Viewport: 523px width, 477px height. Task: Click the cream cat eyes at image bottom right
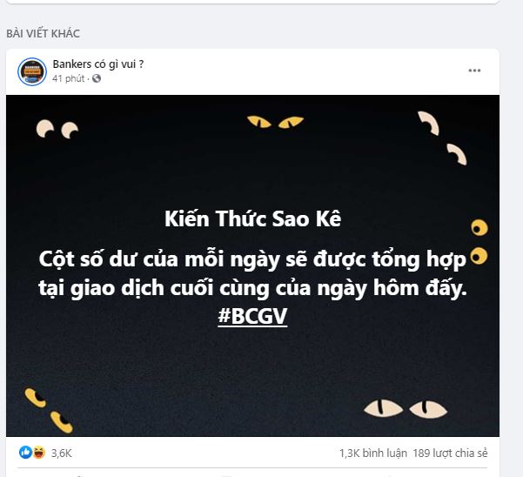(x=406, y=408)
